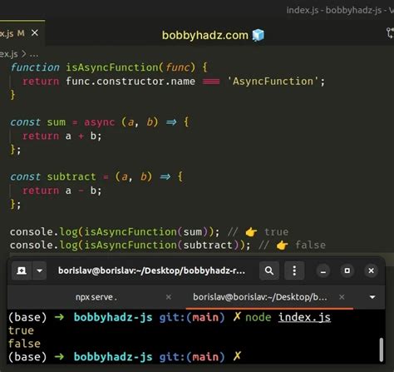This screenshot has width=394, height=372.
Task: Click the 'node' command in terminal
Action: (259, 317)
